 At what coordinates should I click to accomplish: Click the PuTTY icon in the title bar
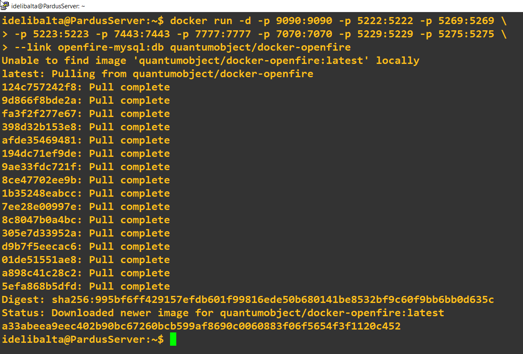[x=5, y=5]
